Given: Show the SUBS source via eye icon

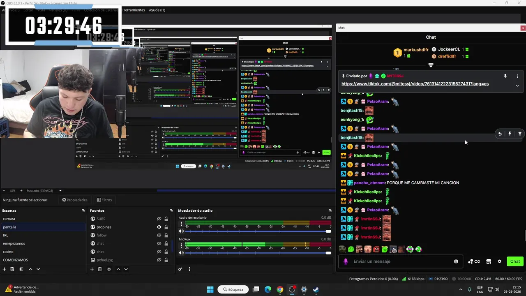Looking at the screenshot, I should click(159, 219).
